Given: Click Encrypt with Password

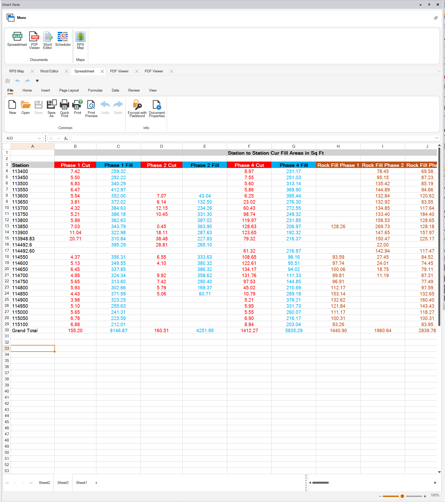Looking at the screenshot, I should [x=137, y=108].
